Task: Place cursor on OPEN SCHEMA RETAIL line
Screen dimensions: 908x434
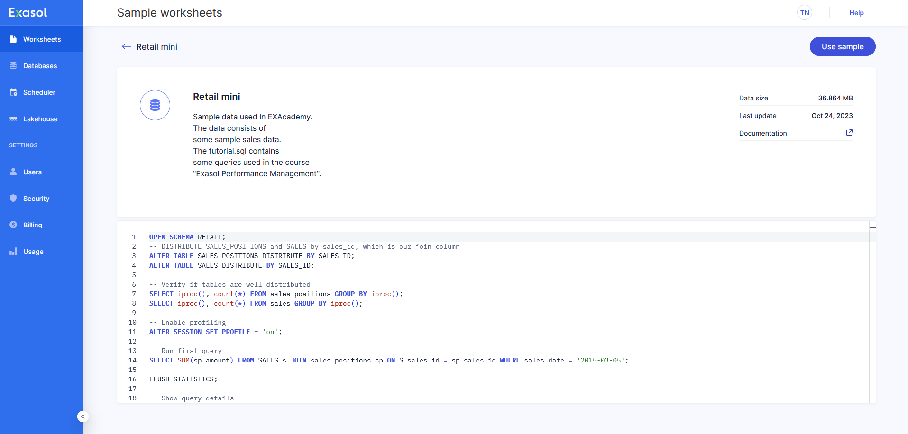Action: pyautogui.click(x=187, y=237)
